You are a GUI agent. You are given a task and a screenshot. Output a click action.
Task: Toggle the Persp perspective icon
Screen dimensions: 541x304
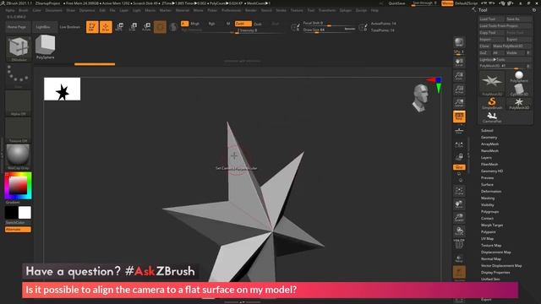[x=459, y=117]
